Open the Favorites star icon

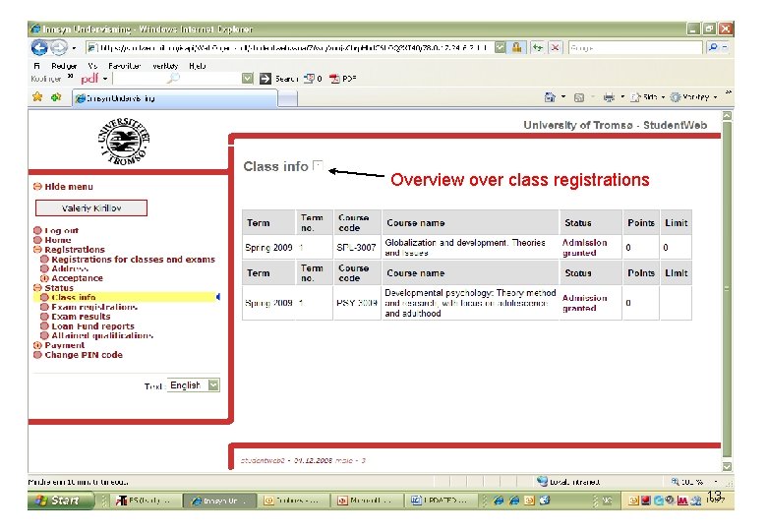coord(37,96)
